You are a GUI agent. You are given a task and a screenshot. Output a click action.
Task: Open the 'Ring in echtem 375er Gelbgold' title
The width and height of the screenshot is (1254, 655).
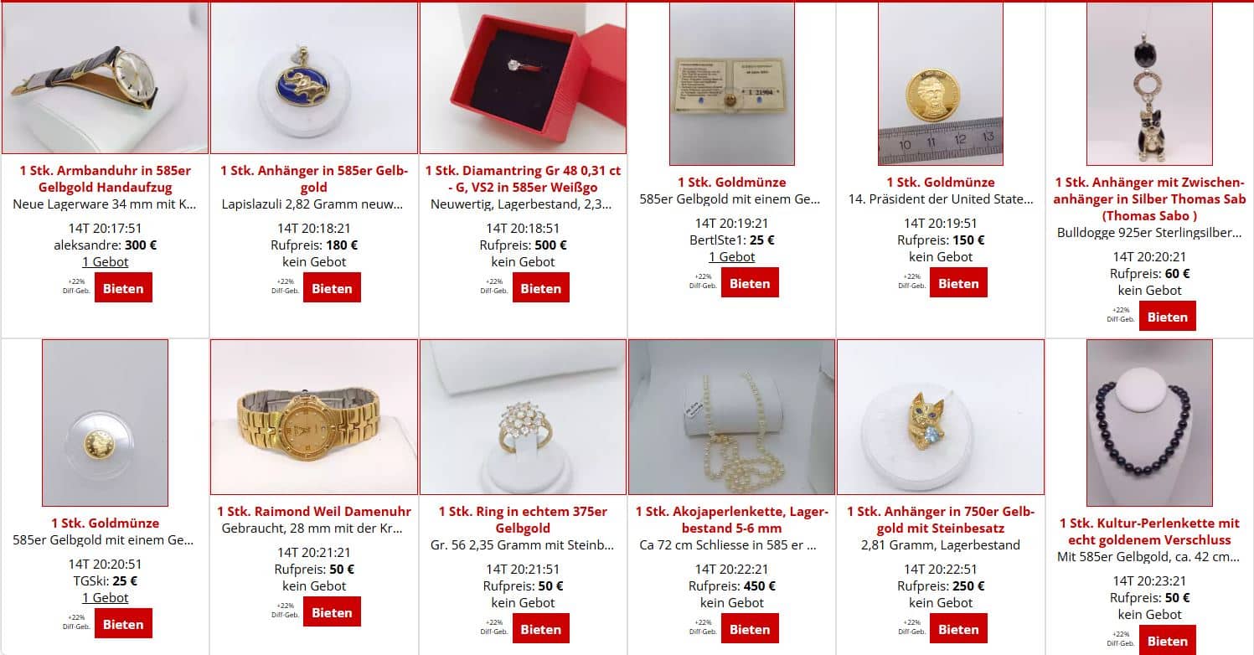tap(523, 519)
